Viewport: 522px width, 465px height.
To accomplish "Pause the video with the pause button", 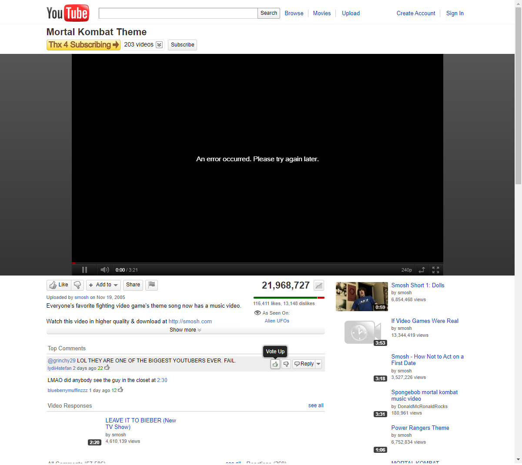I will pyautogui.click(x=84, y=270).
